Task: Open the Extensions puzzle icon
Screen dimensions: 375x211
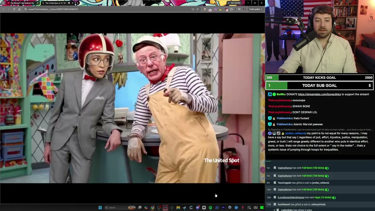Action: (x=231, y=9)
